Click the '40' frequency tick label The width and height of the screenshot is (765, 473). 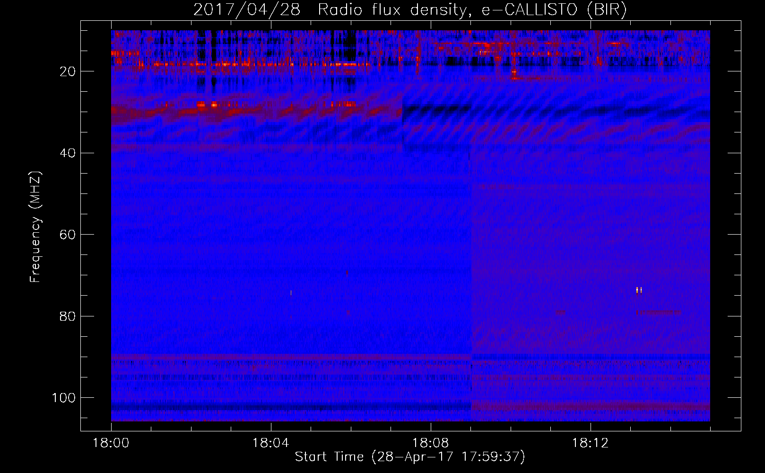pos(68,153)
